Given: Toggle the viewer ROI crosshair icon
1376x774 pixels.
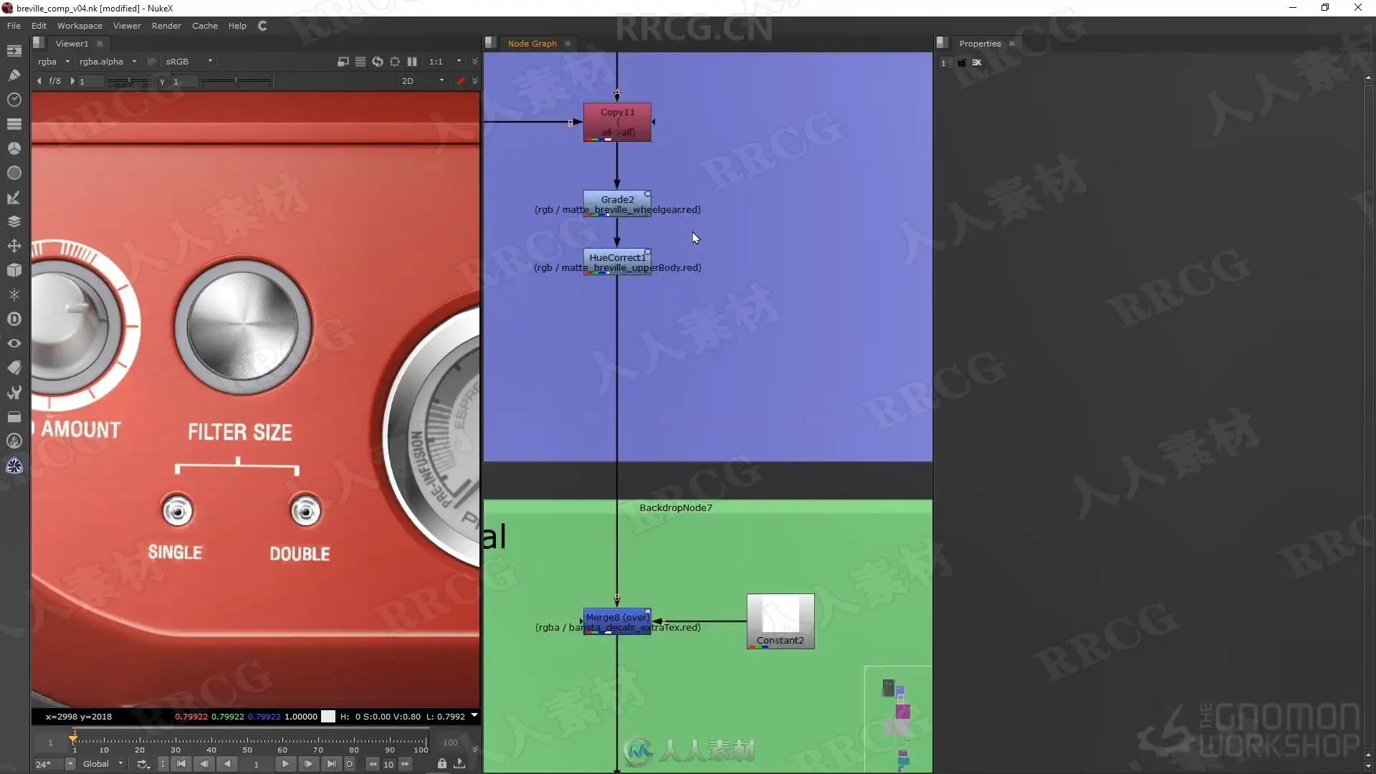Looking at the screenshot, I should pos(395,62).
